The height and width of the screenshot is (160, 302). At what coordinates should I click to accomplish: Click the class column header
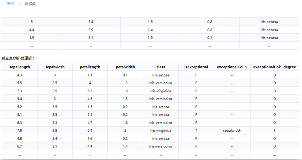(161, 67)
